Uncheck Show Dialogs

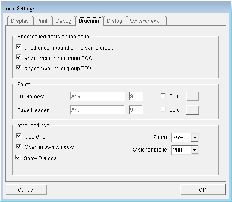pos(18,157)
